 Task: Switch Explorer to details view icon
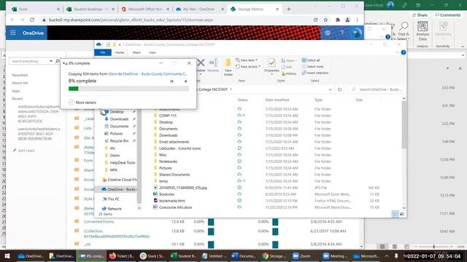395,214
